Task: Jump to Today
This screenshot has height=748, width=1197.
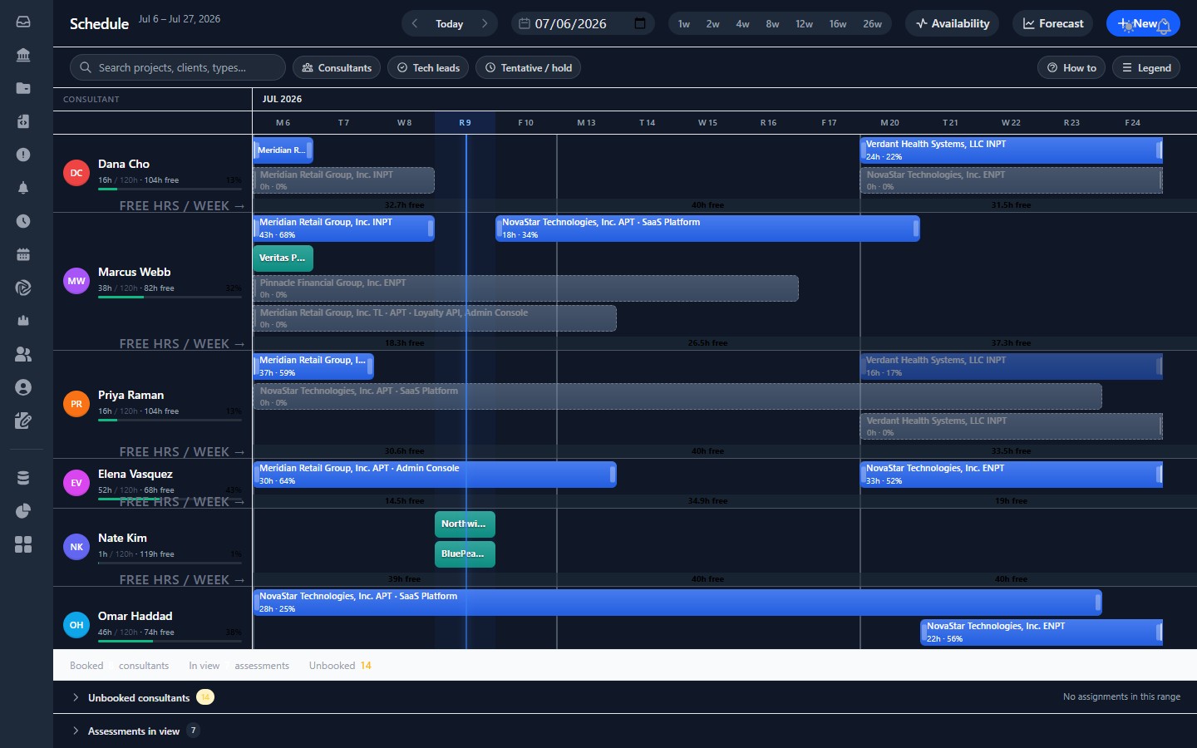Action: (450, 23)
